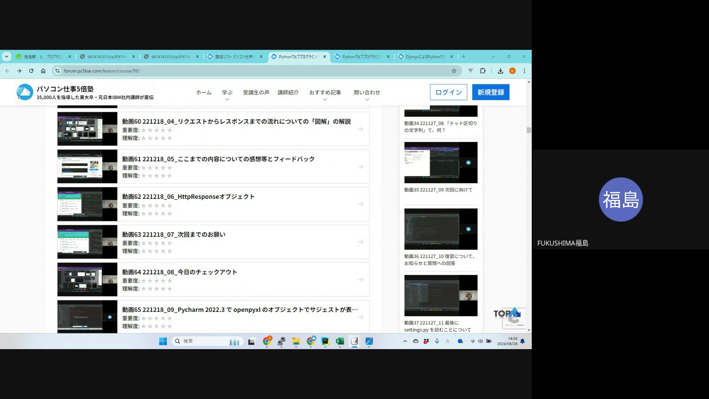Open the downloads icon in toolbar
The width and height of the screenshot is (709, 399).
click(500, 71)
